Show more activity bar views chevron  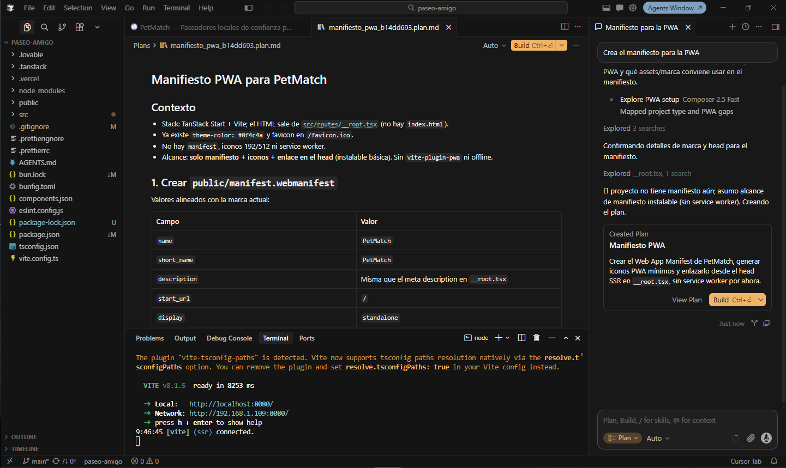97,27
